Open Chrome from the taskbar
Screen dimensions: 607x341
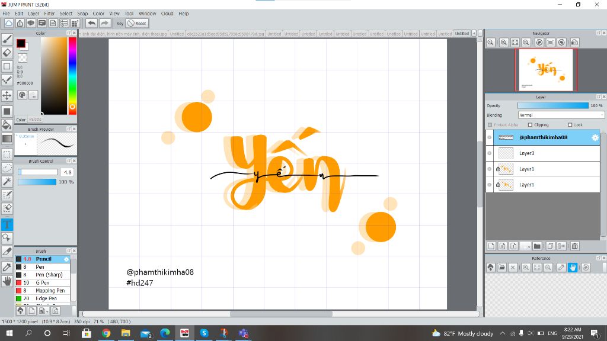(106, 333)
